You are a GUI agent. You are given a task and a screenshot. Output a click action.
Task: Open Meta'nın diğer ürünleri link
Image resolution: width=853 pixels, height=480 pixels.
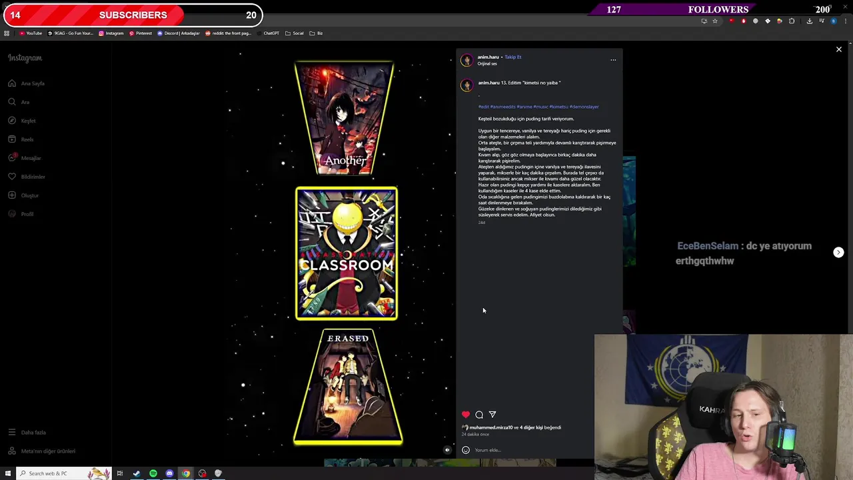point(41,451)
